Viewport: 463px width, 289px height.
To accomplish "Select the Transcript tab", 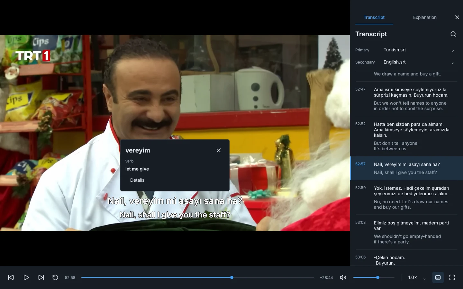I will tap(374, 17).
